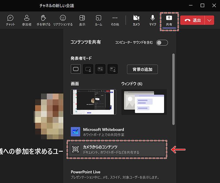
Task: Maximize the meeting window
Action: tap(202, 5)
